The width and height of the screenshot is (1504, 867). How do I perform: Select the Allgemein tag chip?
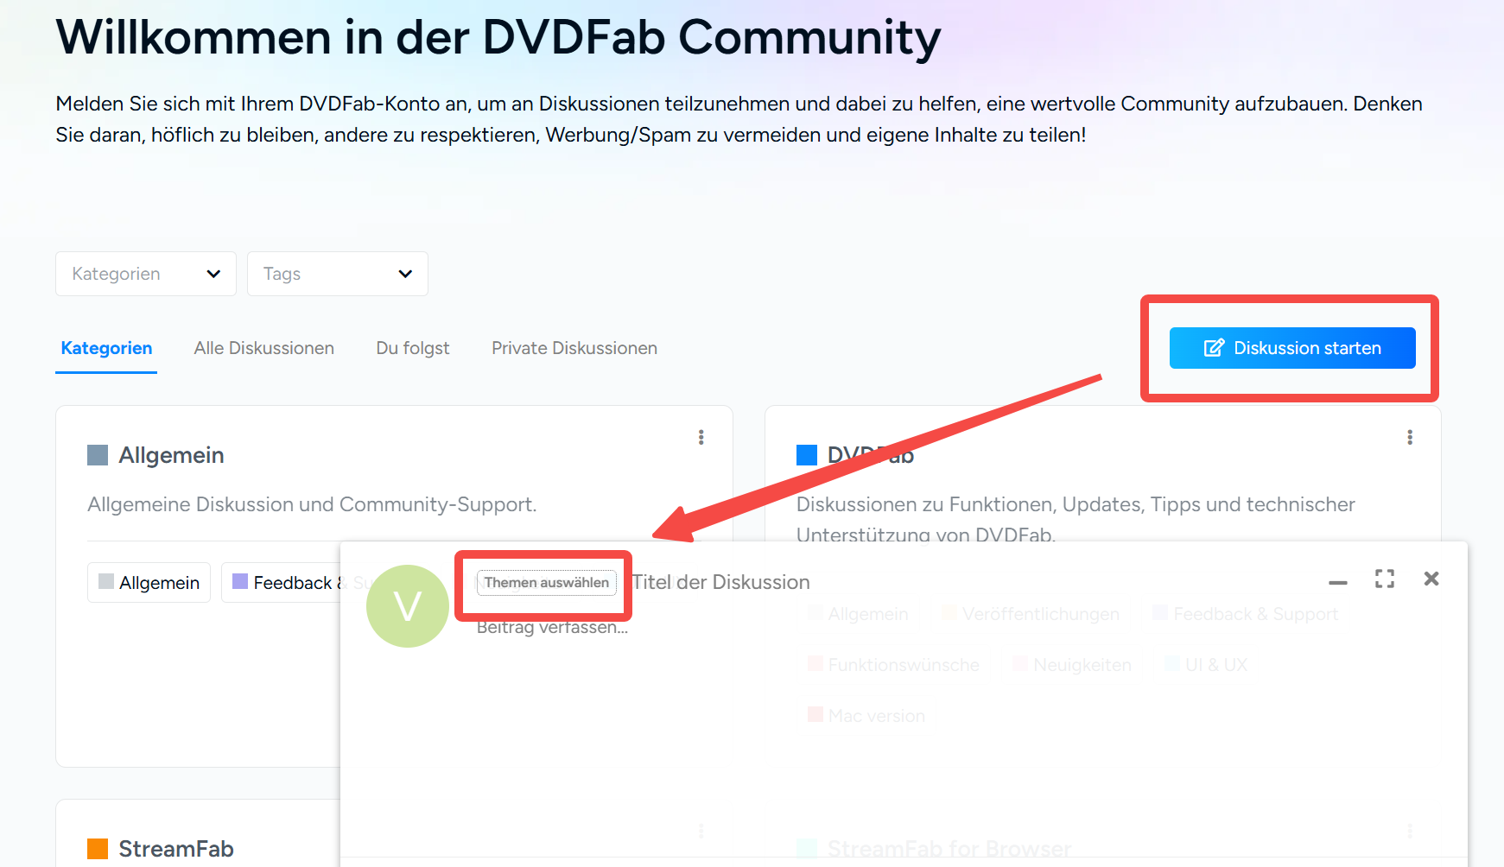[x=149, y=583]
